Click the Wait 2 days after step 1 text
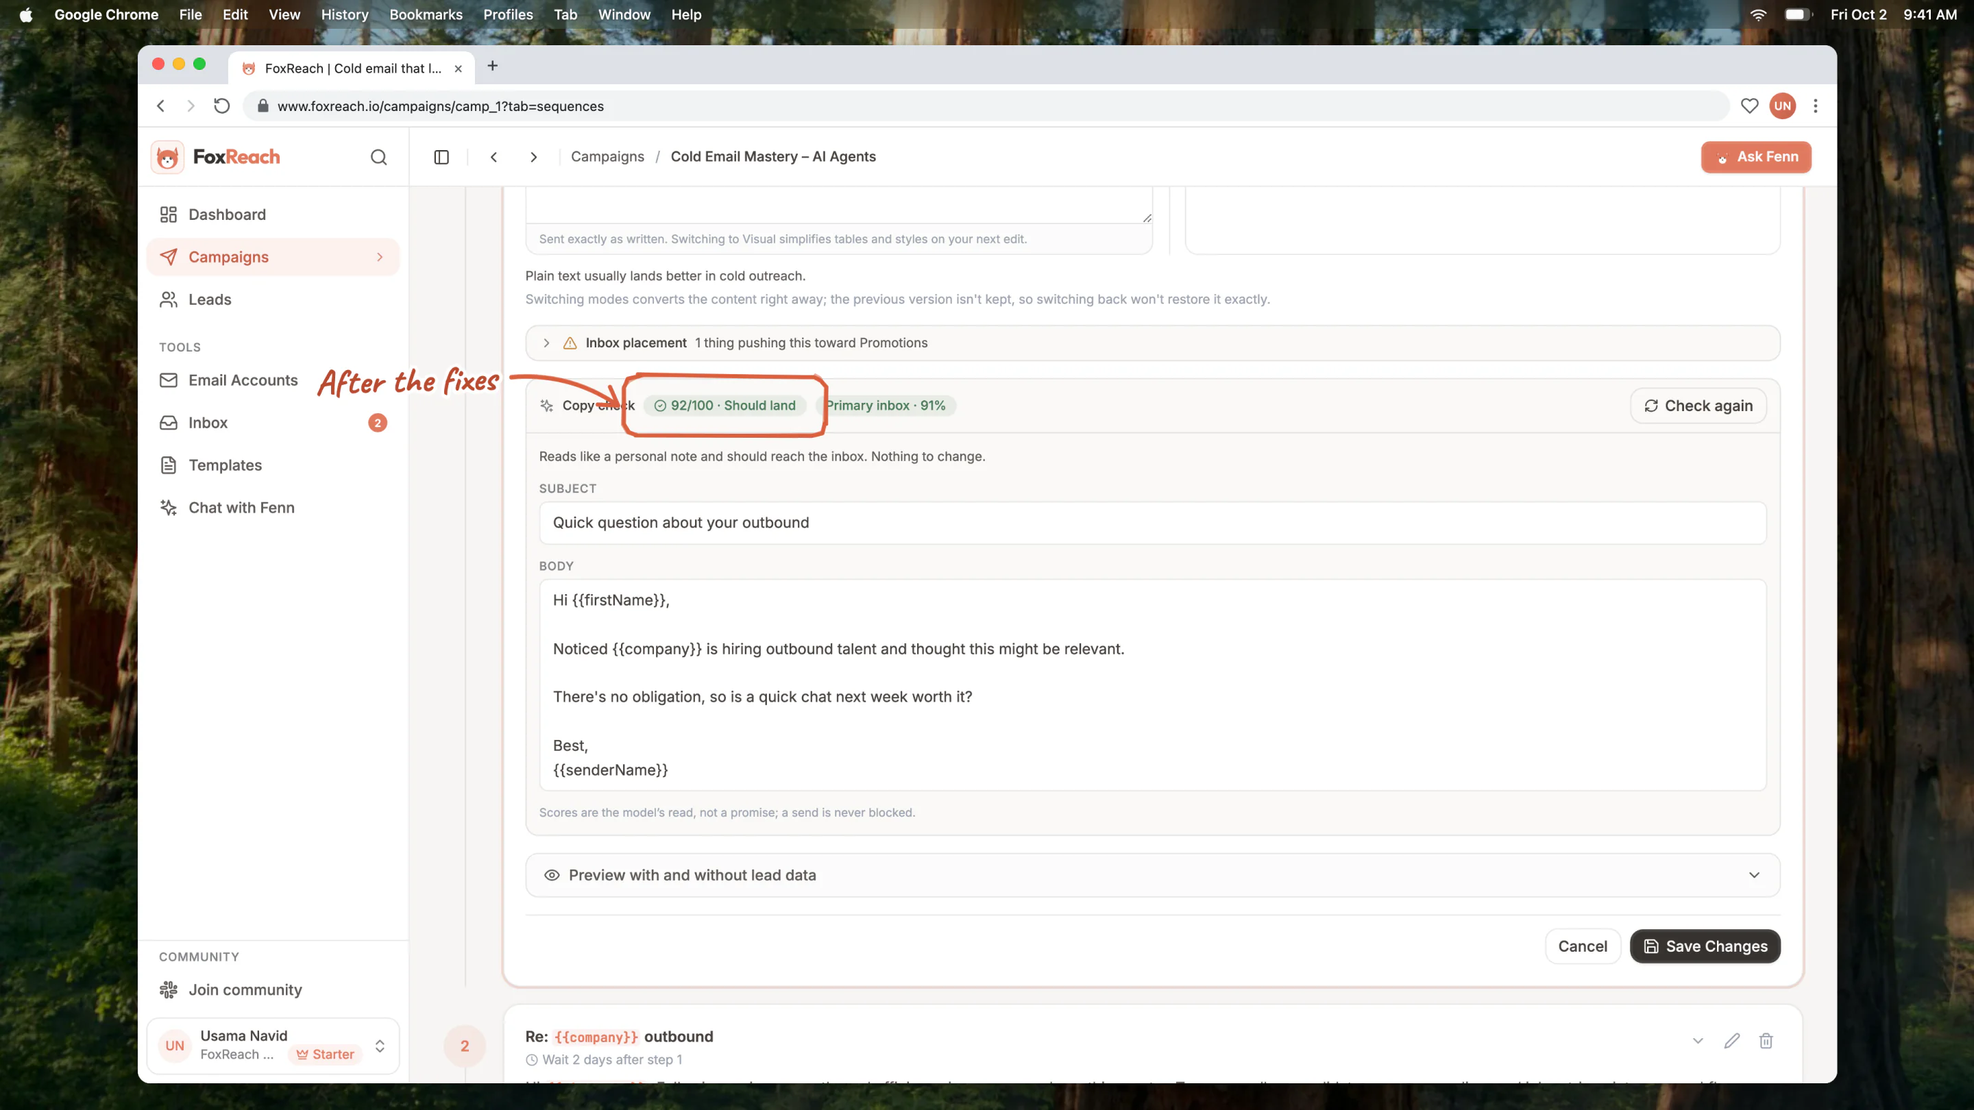 click(611, 1060)
